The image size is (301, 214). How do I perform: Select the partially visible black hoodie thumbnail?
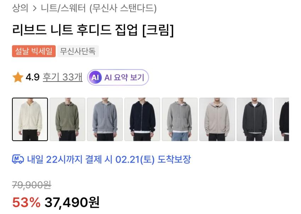[x=282, y=119]
